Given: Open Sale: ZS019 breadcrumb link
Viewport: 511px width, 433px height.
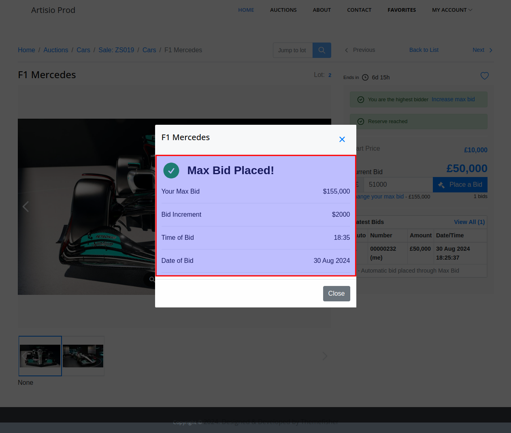Looking at the screenshot, I should click(x=116, y=50).
